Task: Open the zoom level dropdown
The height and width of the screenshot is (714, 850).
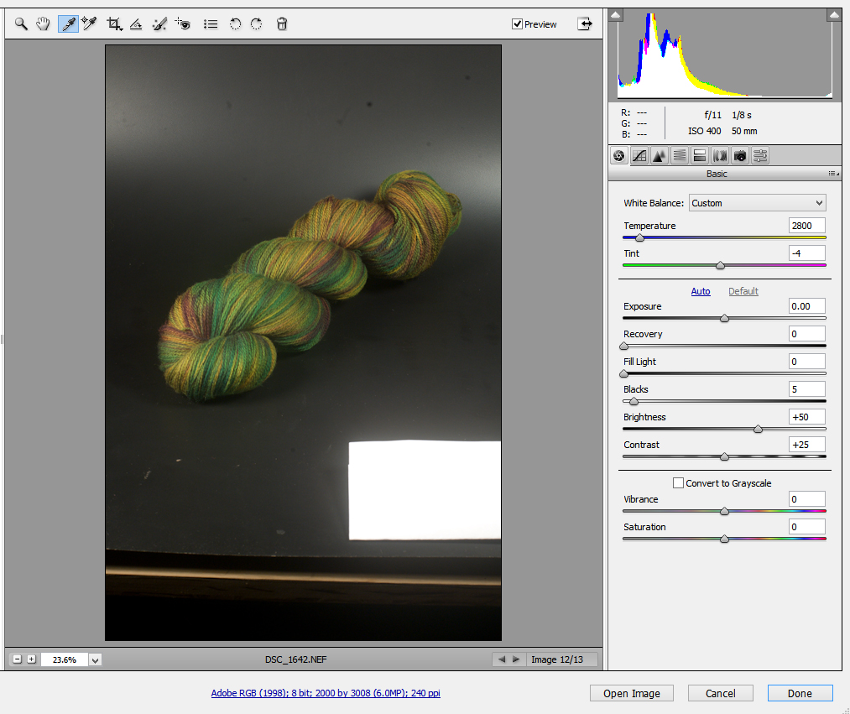Action: [x=95, y=659]
